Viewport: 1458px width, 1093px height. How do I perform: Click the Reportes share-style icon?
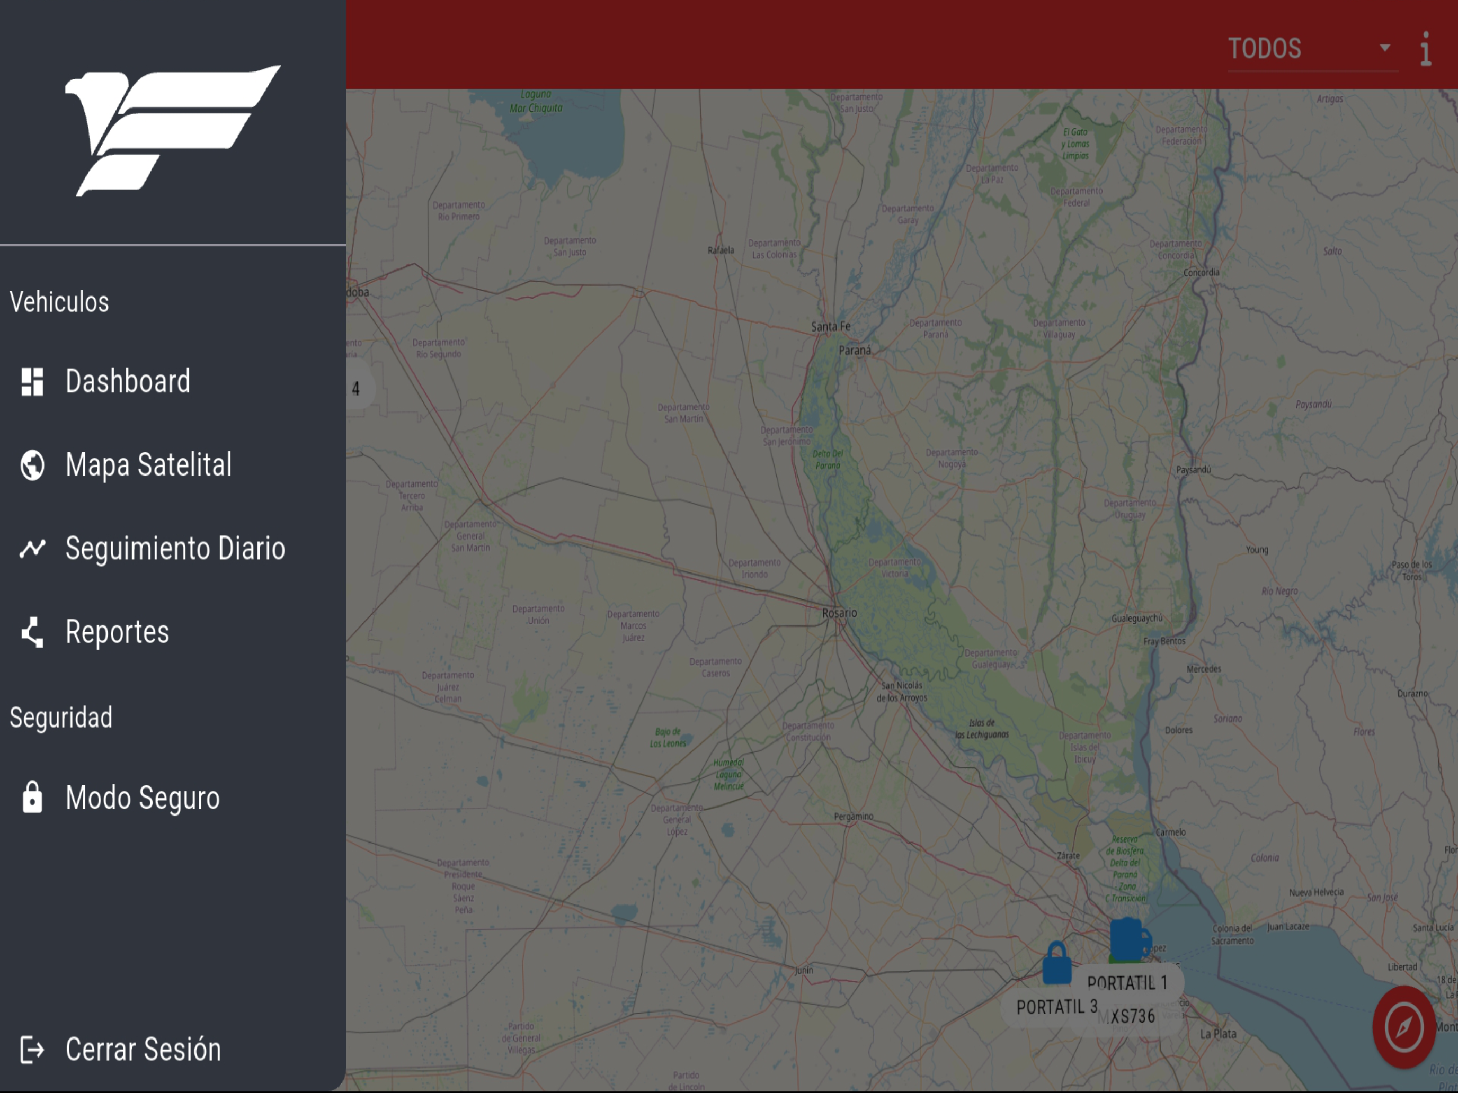click(32, 632)
